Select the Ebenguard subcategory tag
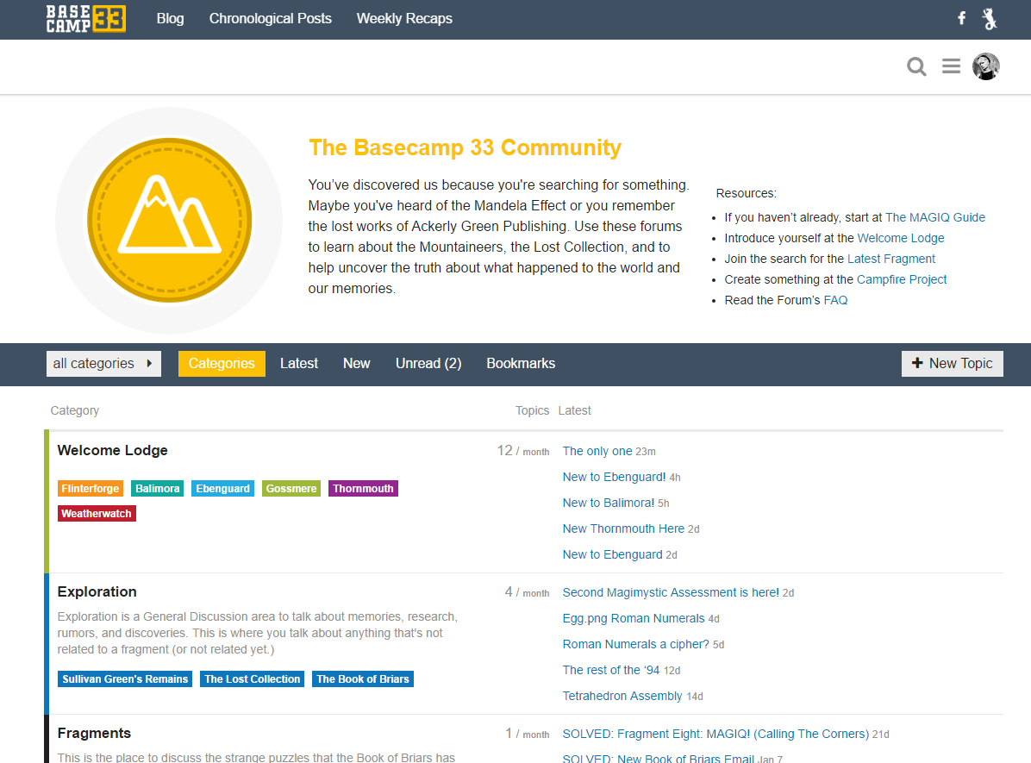This screenshot has width=1031, height=763. (x=223, y=489)
